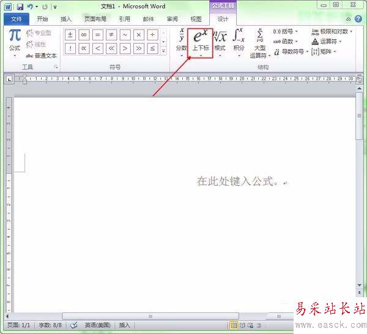The width and height of the screenshot is (367, 334).
Task: Open the 极限和对数 limit and log dropdown
Action: (x=332, y=31)
